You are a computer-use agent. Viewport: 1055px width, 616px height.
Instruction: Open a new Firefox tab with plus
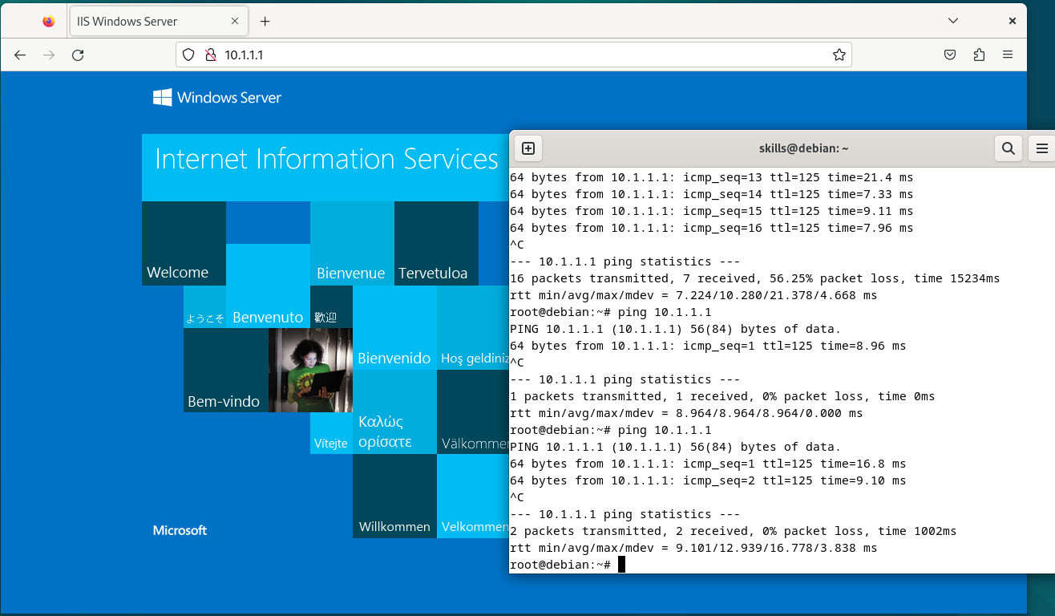(x=265, y=22)
